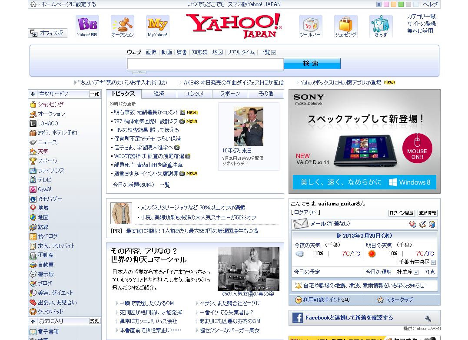Open the Yahoo! BB icon
Image resolution: width=468 pixels, height=340 pixels.
click(87, 27)
